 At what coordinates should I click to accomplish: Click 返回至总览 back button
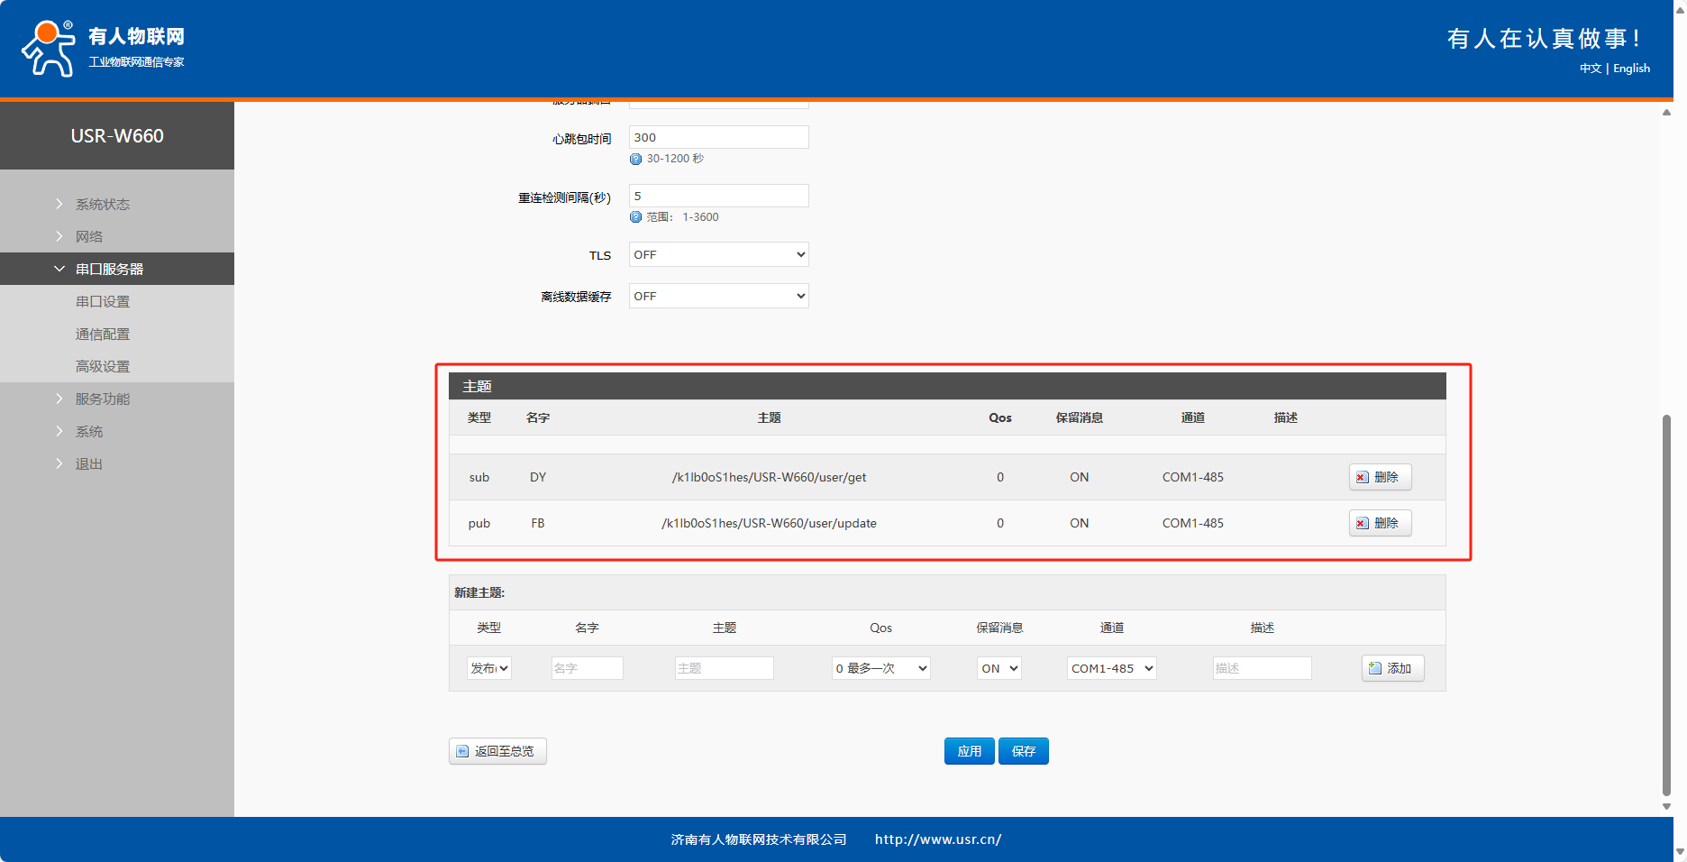pyautogui.click(x=497, y=751)
